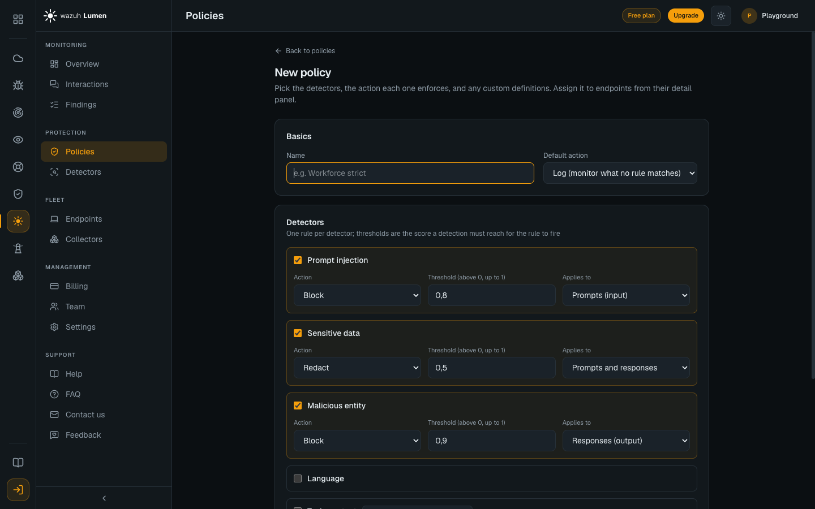Enable the Language detector checkbox

[x=298, y=478]
